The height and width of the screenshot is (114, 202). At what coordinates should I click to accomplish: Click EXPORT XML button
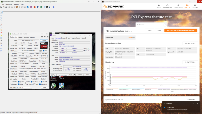point(191,100)
